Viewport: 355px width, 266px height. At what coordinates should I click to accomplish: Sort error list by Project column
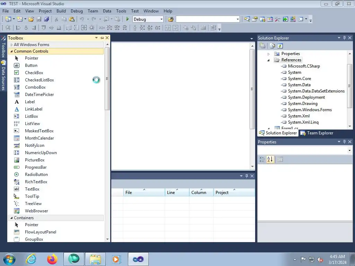(x=234, y=192)
